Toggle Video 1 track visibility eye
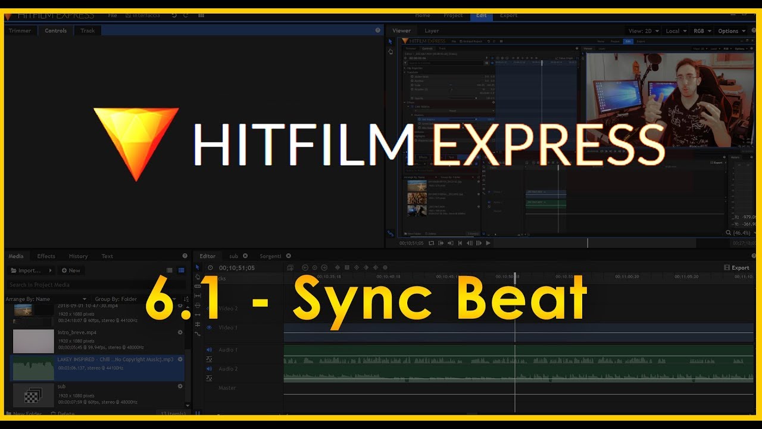Image resolution: width=762 pixels, height=429 pixels. (x=209, y=328)
